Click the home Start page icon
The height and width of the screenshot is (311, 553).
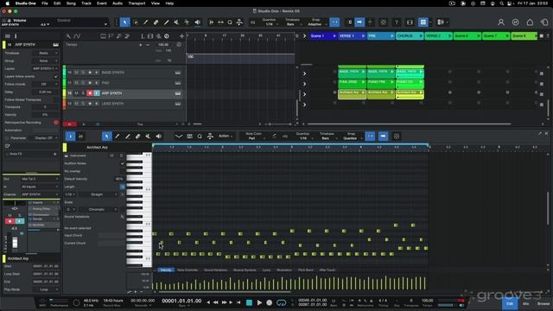(x=530, y=22)
